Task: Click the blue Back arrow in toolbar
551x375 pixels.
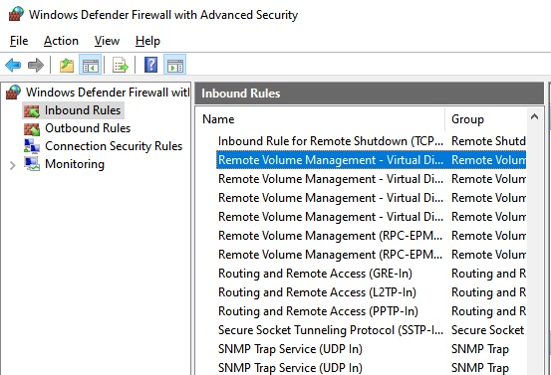Action: coord(13,65)
